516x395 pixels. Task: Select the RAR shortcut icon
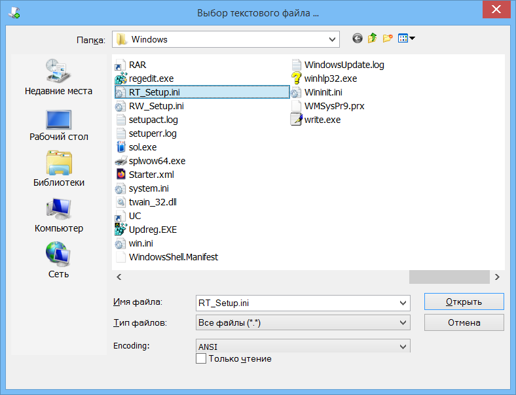[120, 65]
